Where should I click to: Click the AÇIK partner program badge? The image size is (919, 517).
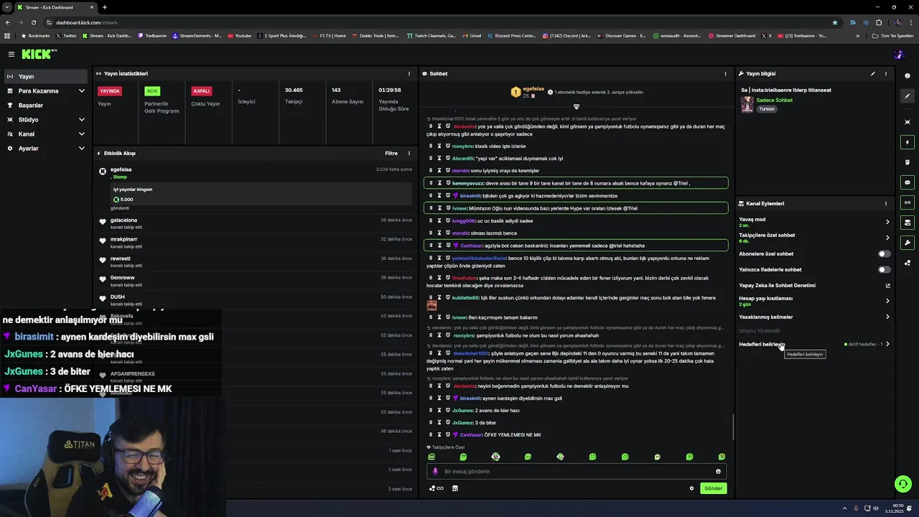tap(152, 91)
